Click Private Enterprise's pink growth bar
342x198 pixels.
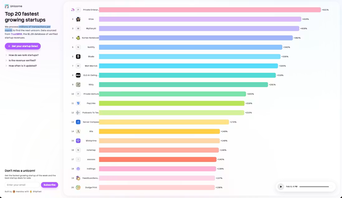coord(210,10)
